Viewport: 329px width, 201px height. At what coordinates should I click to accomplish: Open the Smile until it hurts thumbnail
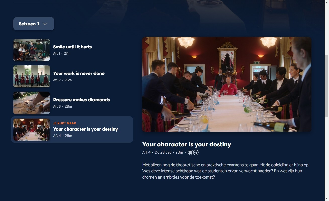click(x=31, y=50)
